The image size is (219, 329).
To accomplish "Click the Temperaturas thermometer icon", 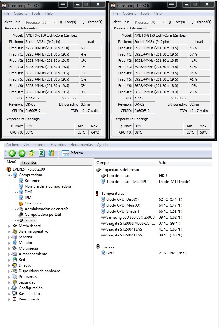I will coord(98,194).
